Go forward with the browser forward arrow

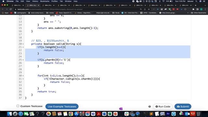(6, 9)
